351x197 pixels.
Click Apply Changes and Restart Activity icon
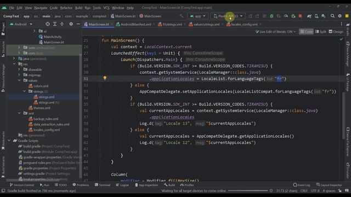coord(250,16)
